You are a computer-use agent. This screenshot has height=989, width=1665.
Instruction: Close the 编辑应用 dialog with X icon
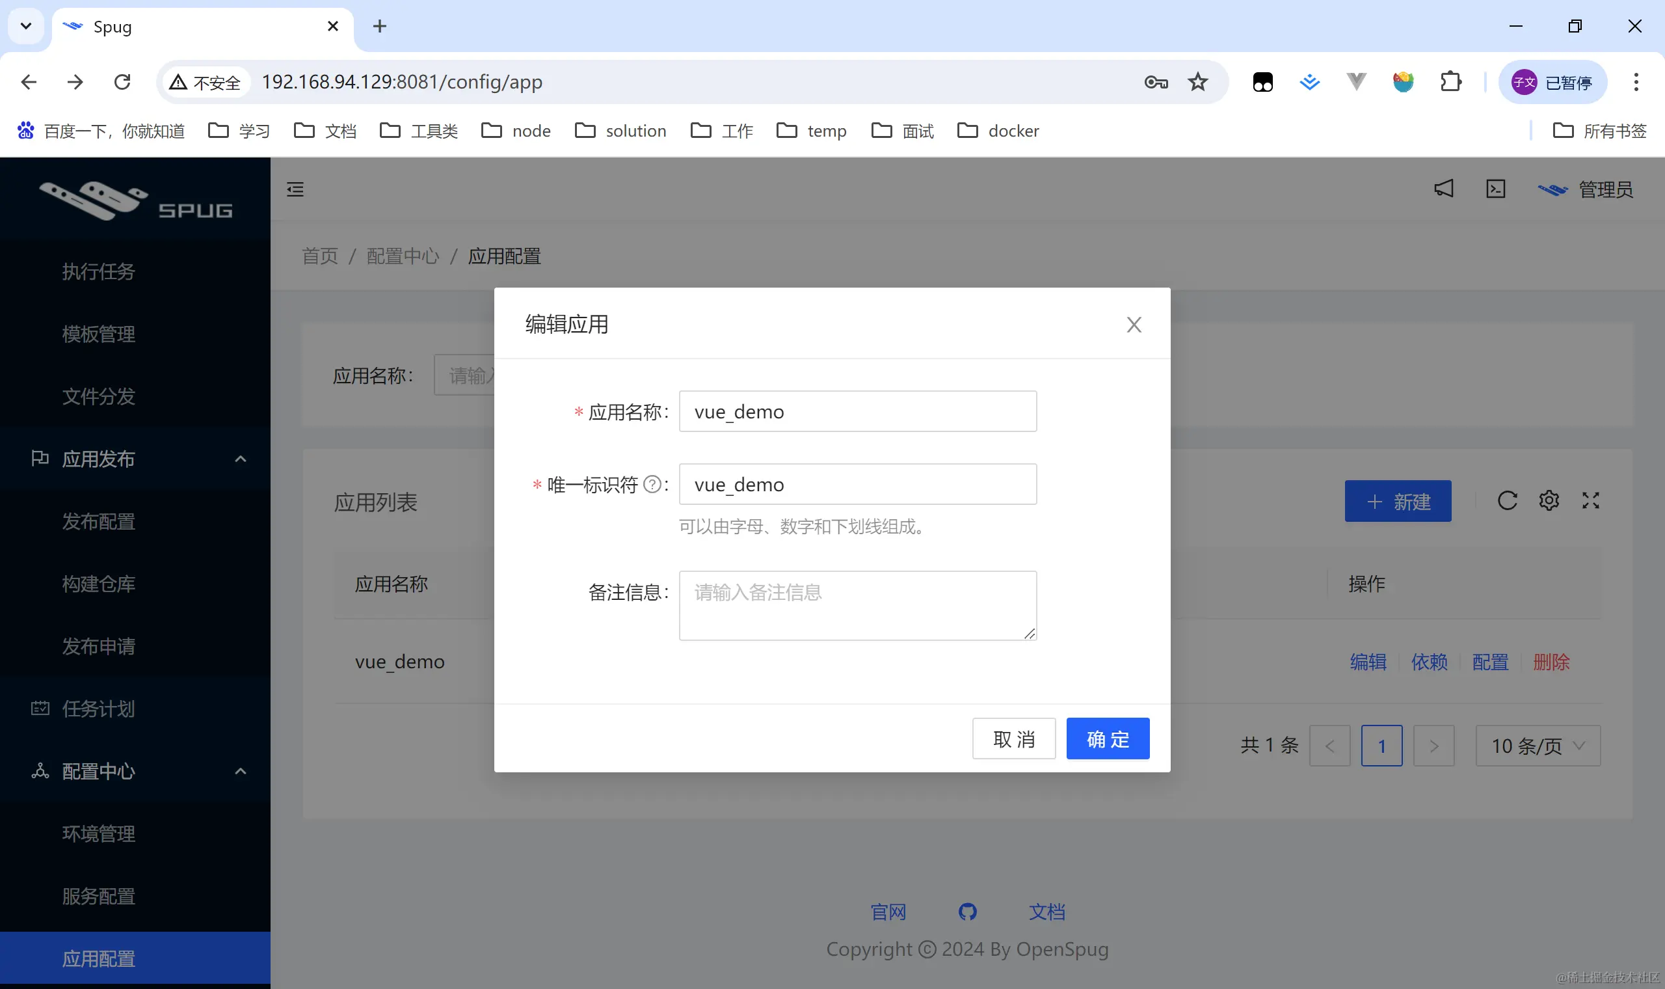(x=1134, y=325)
